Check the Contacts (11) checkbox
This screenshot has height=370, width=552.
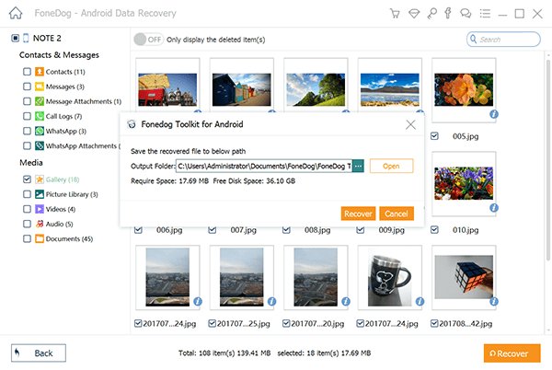click(x=27, y=72)
